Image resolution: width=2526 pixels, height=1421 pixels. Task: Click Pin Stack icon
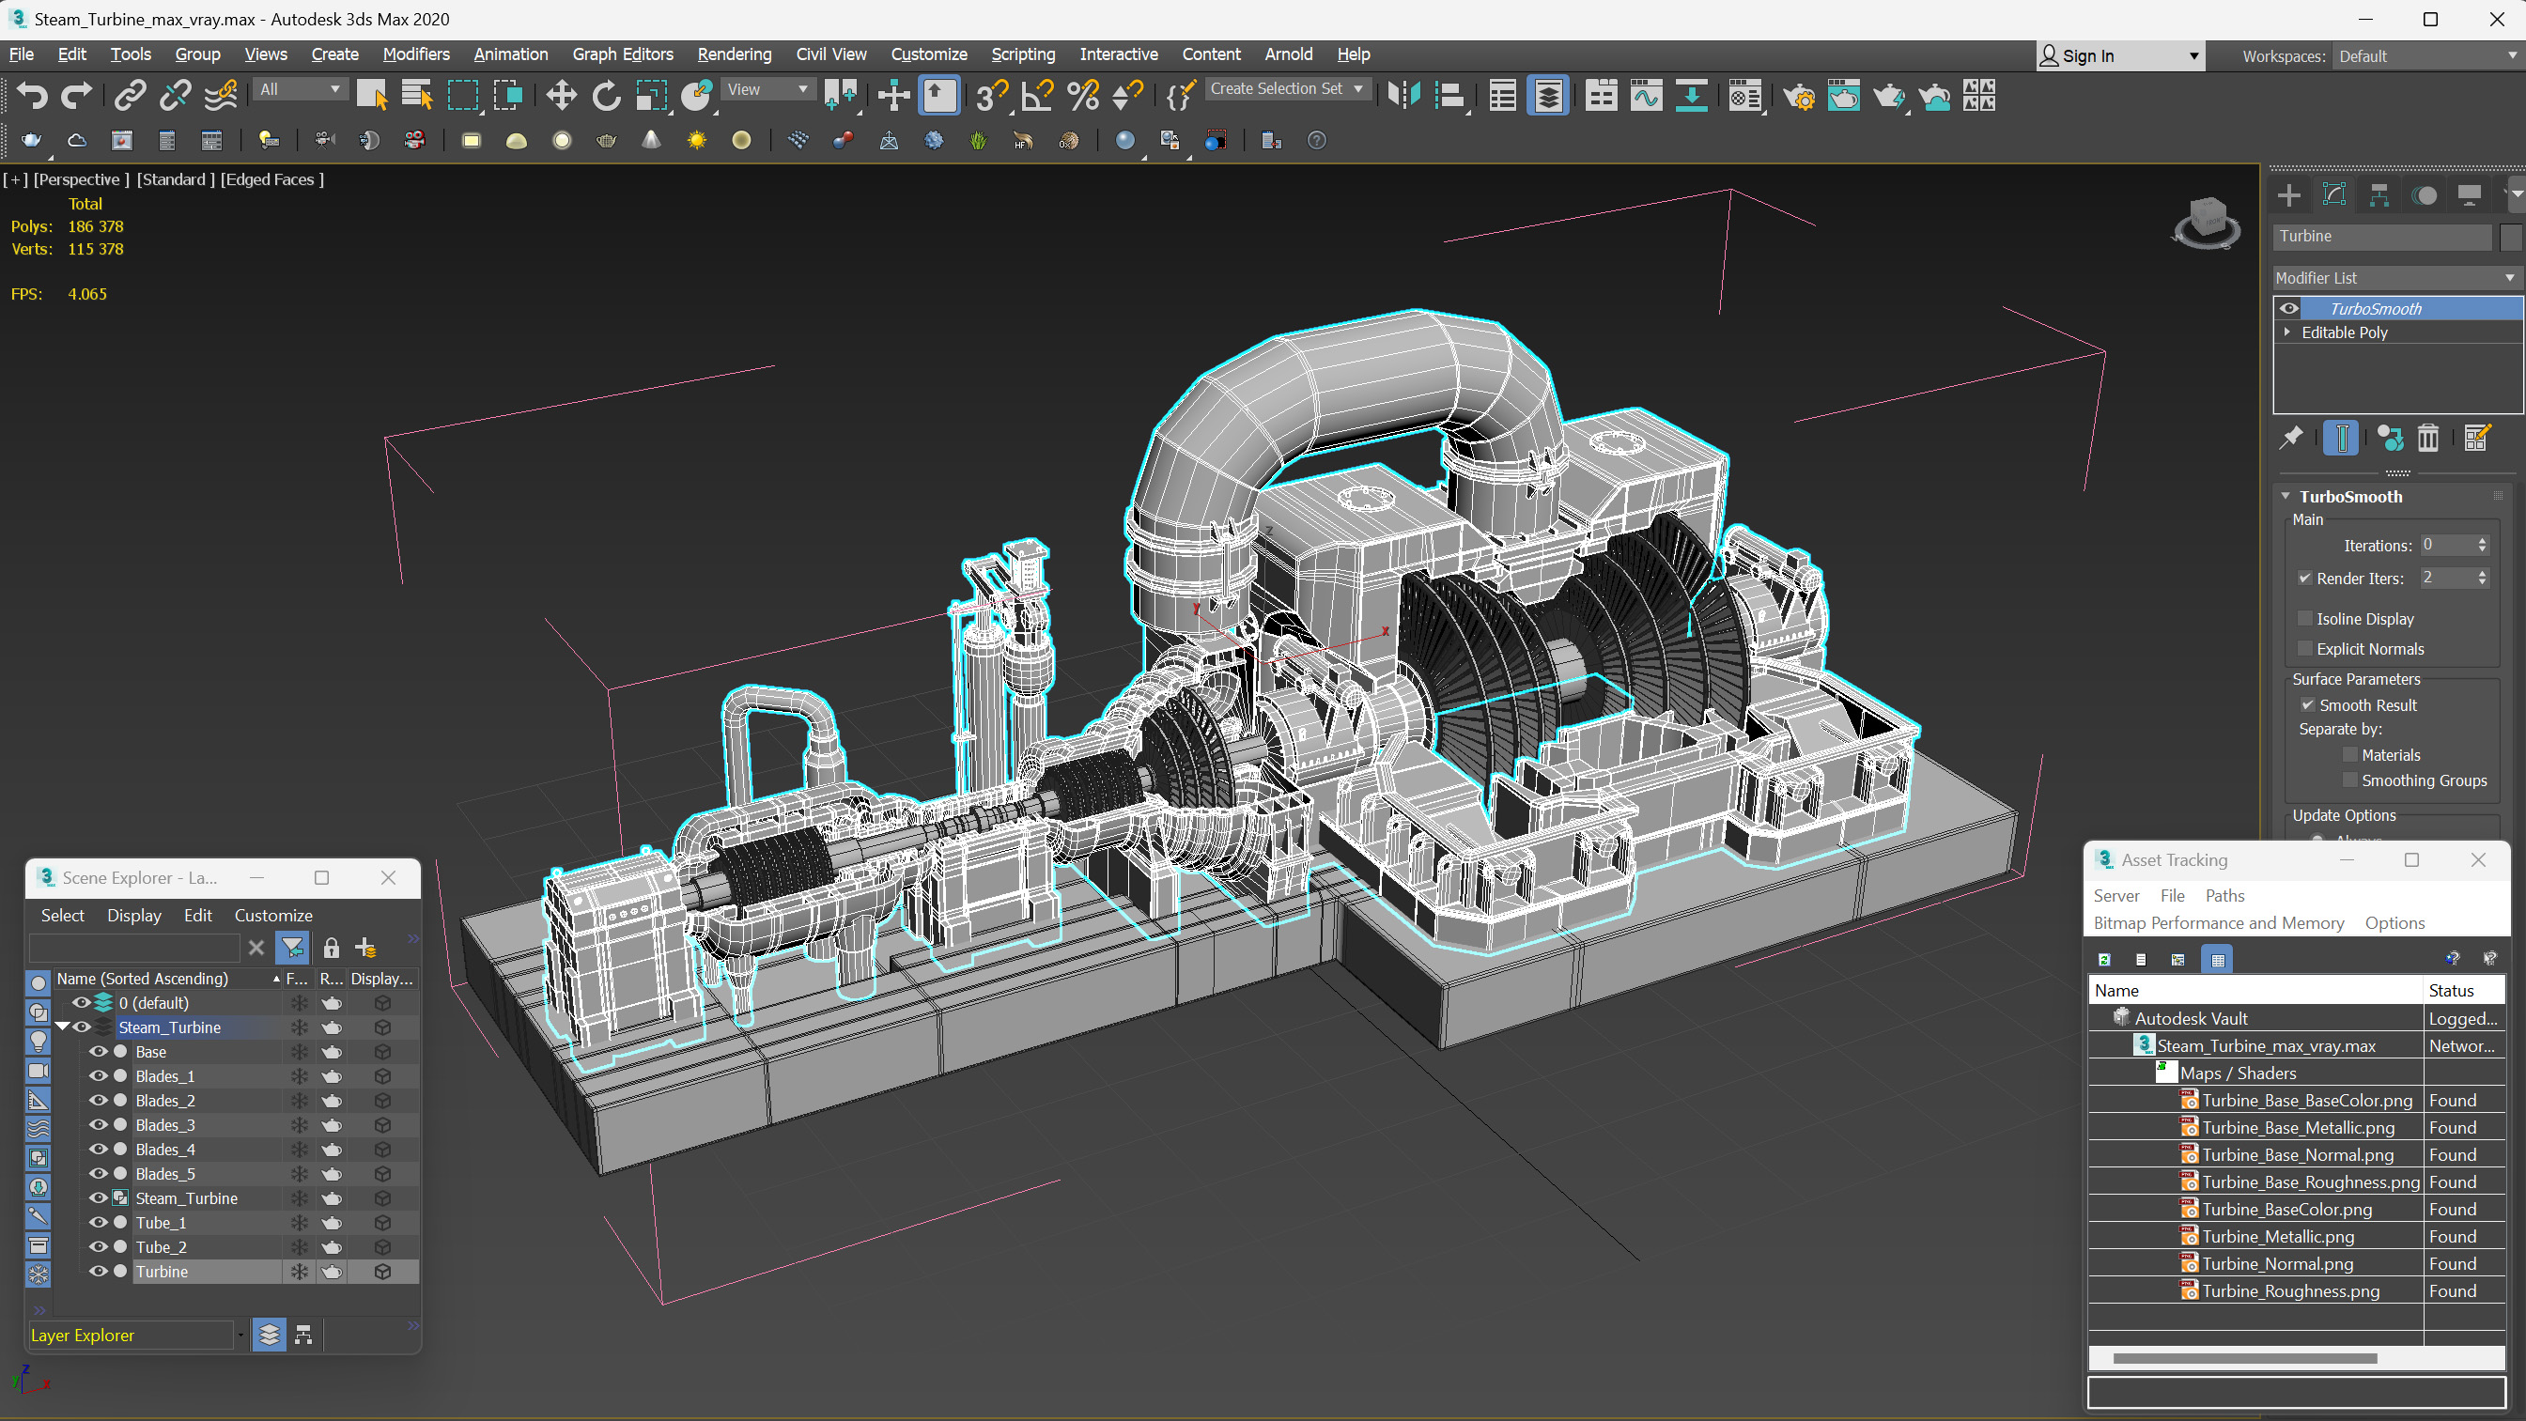(2290, 439)
